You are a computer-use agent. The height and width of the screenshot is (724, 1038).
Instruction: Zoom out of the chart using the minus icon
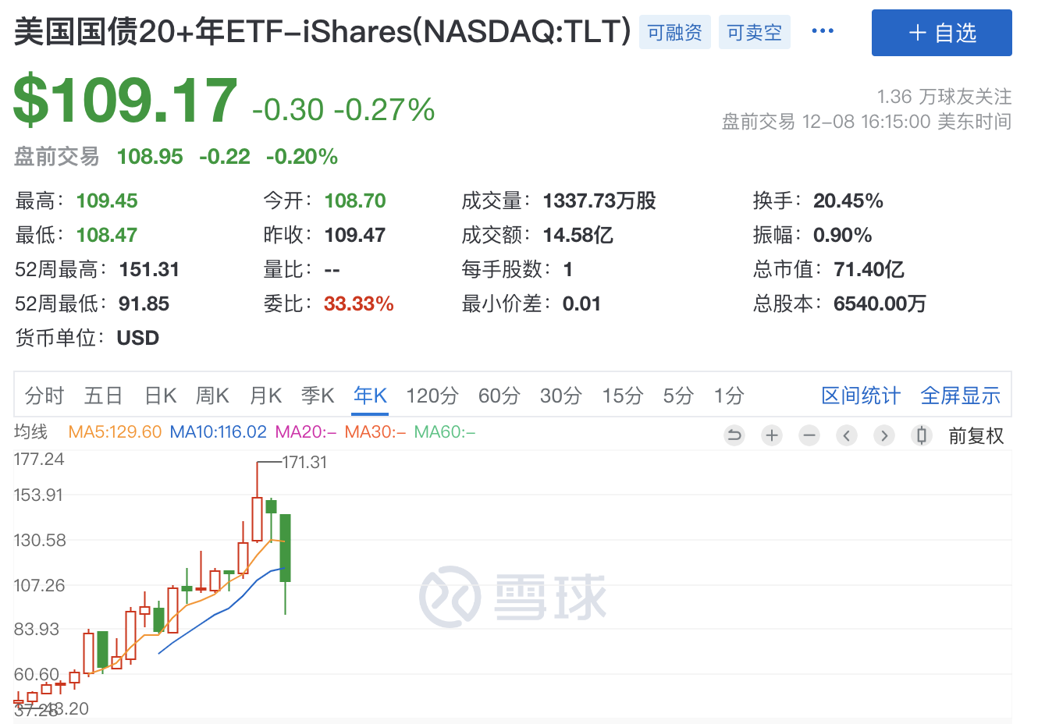point(809,435)
